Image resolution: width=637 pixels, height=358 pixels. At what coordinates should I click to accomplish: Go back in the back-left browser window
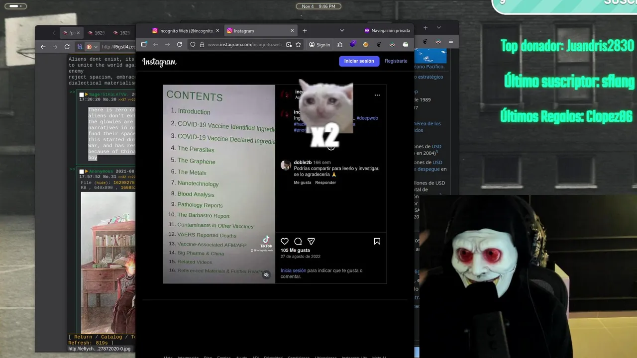(43, 47)
